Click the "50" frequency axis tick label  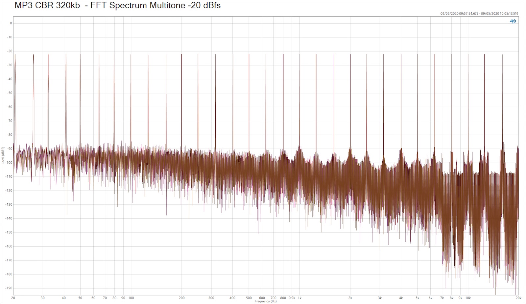80,298
